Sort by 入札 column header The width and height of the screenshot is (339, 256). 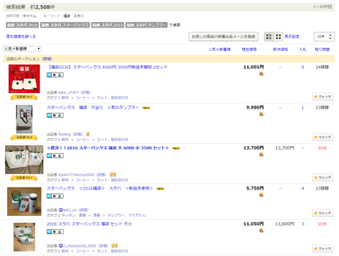coord(302,49)
